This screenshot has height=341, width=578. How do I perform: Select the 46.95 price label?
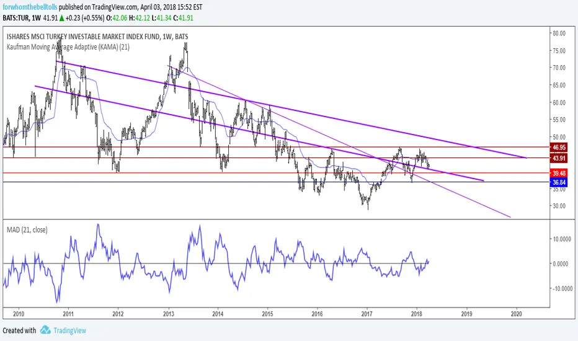click(x=559, y=147)
